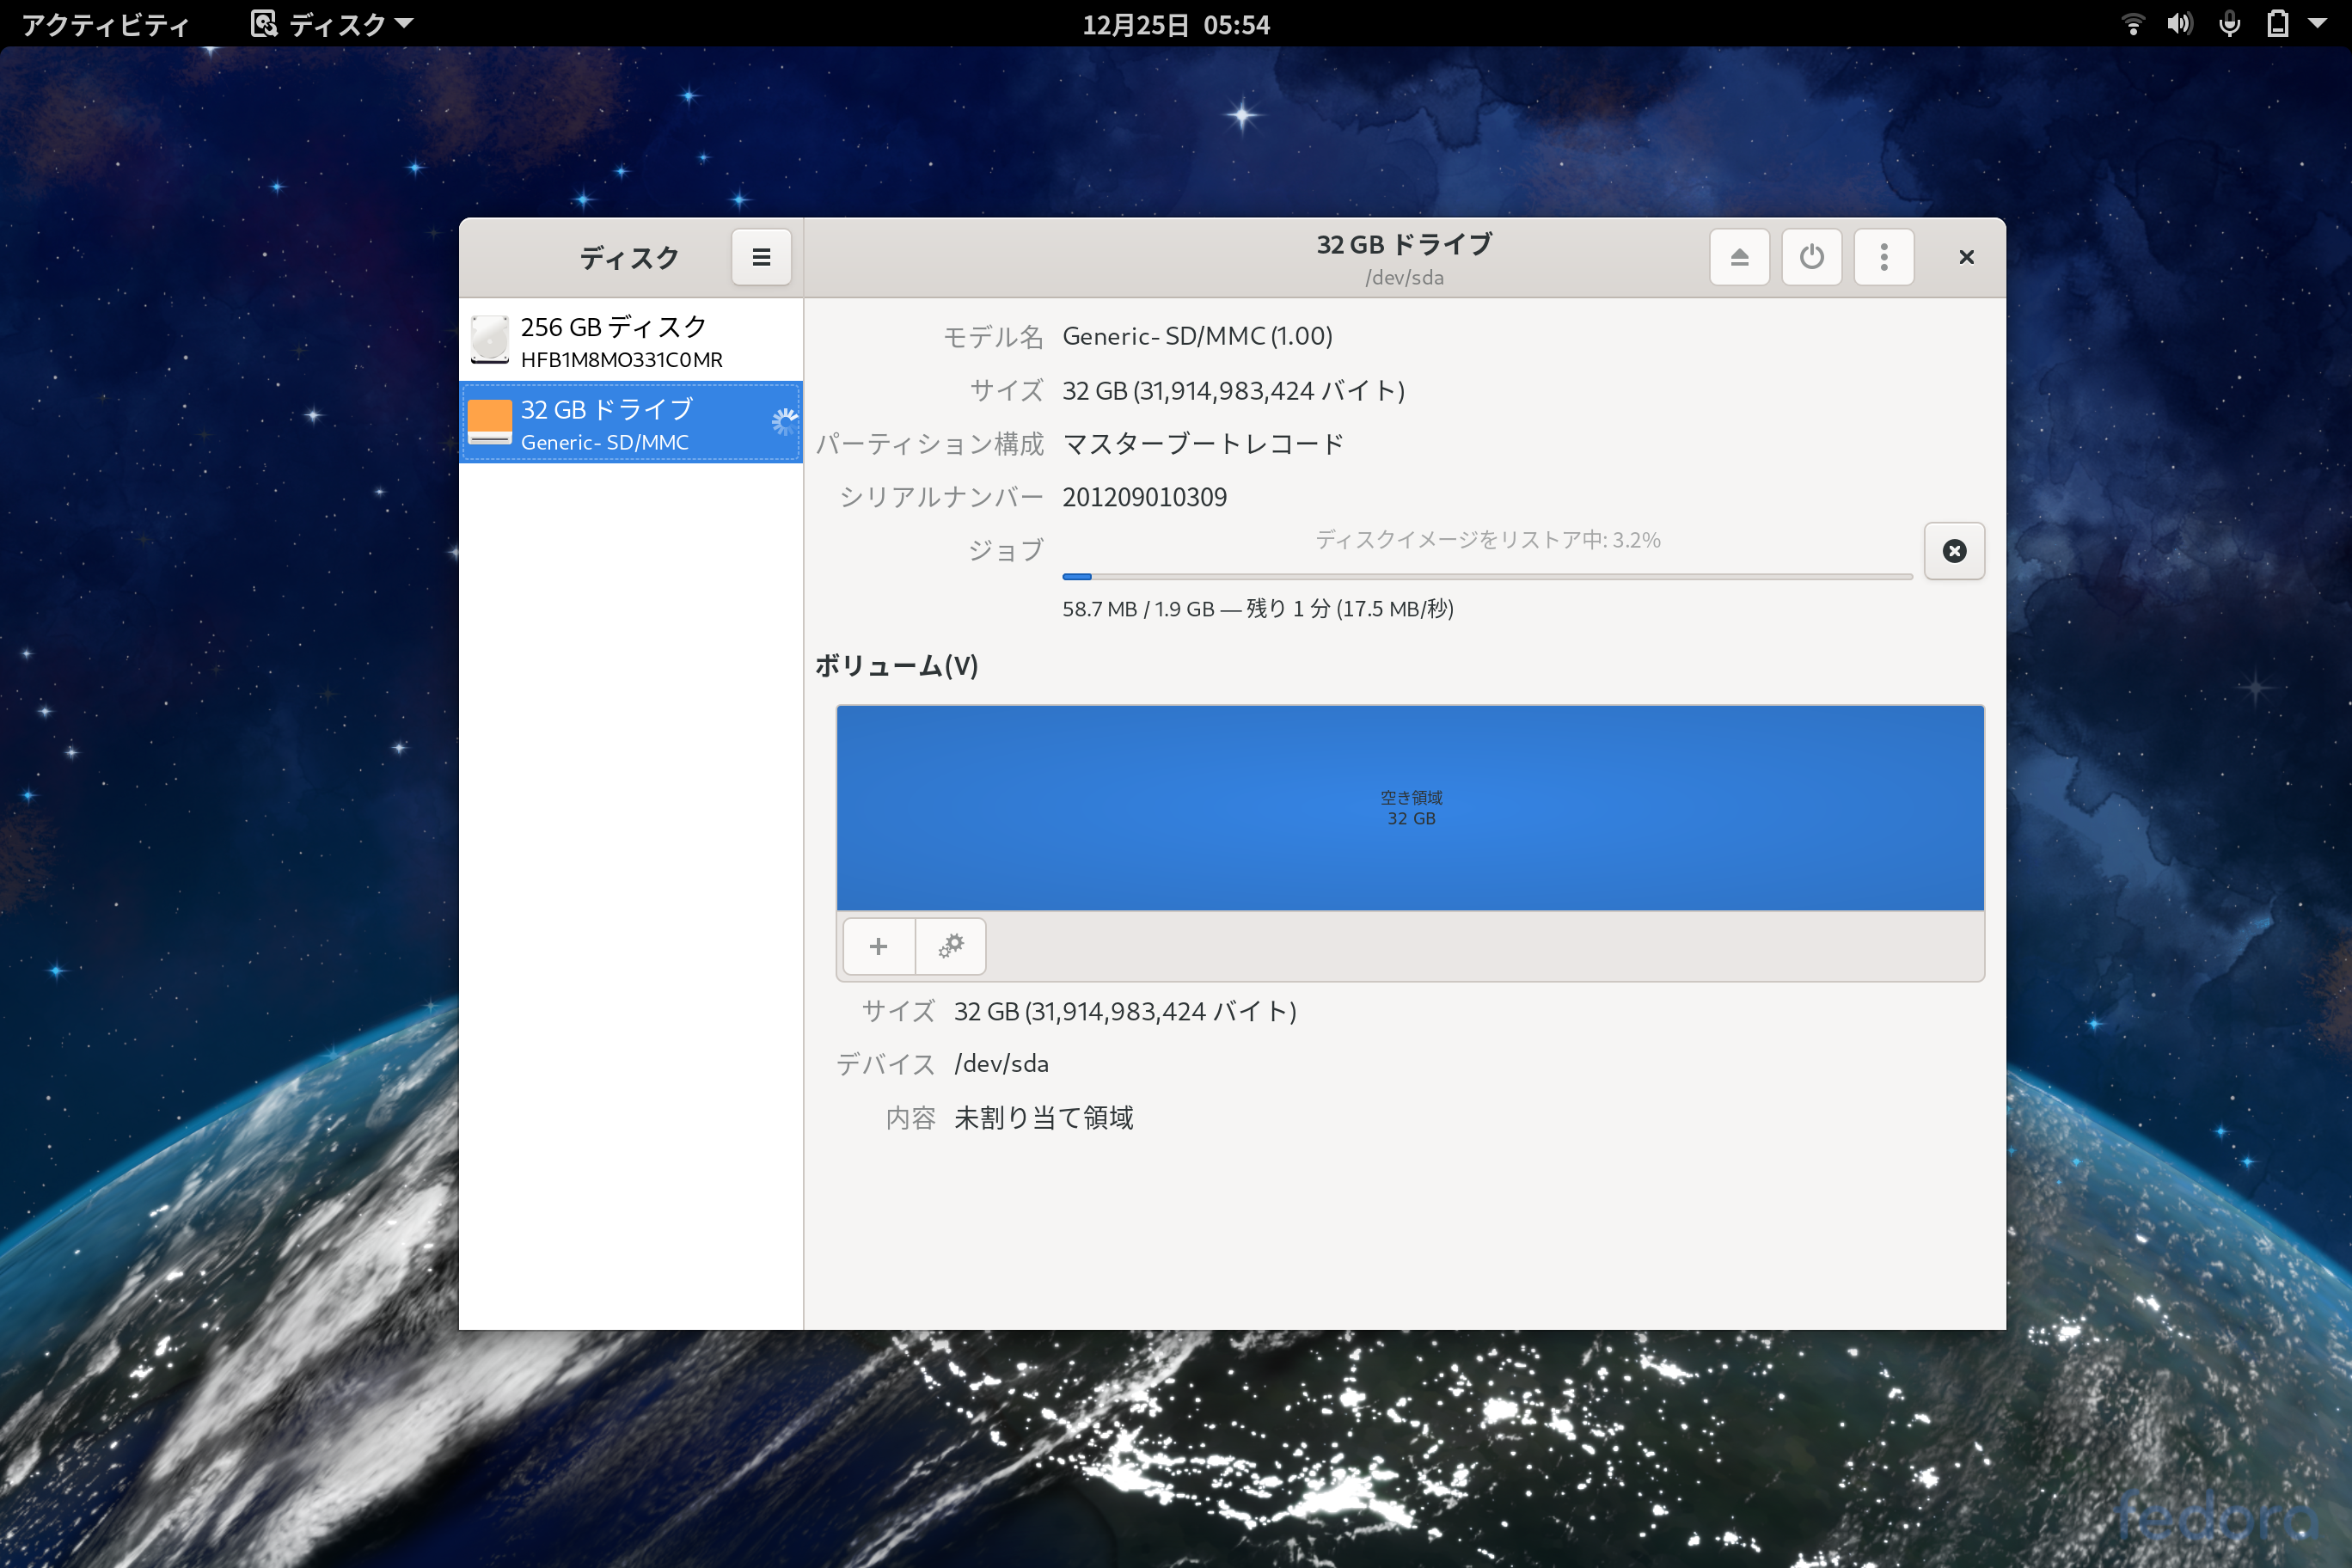Open the ディスク app menu in top bar

tap(332, 24)
